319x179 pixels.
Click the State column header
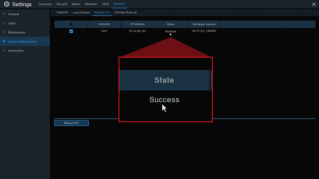pos(171,24)
